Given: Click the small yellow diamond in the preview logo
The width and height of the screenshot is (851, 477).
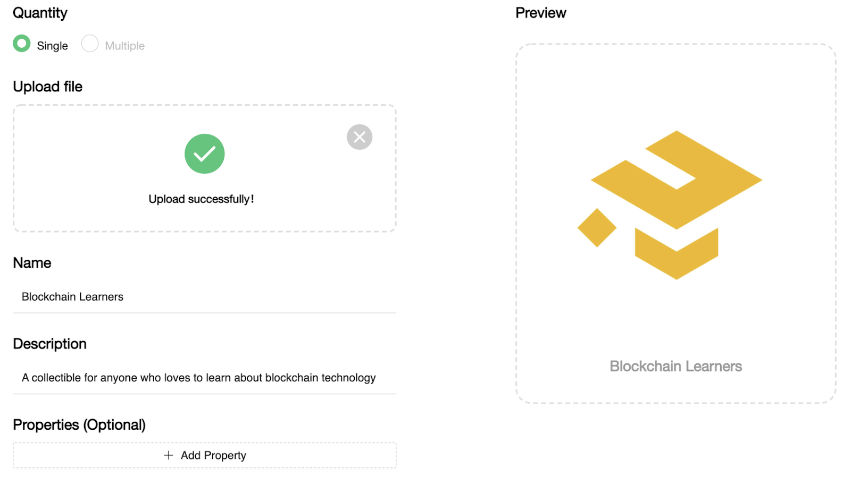Looking at the screenshot, I should pyautogui.click(x=597, y=227).
